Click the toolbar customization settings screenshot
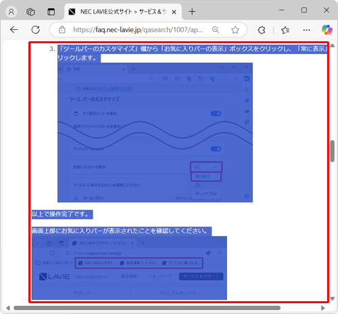Screen dimensions: 338x314 click(155, 133)
